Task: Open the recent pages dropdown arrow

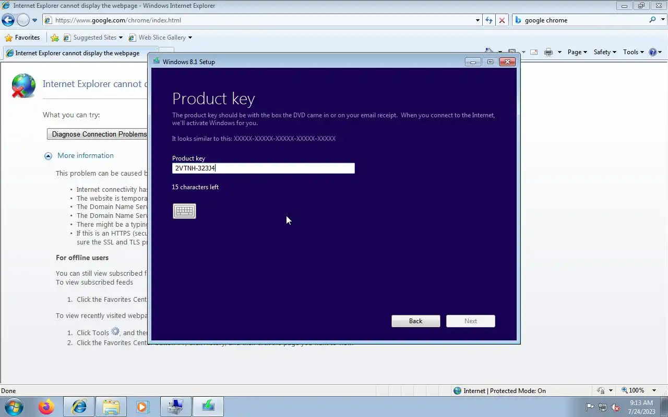Action: click(x=34, y=20)
